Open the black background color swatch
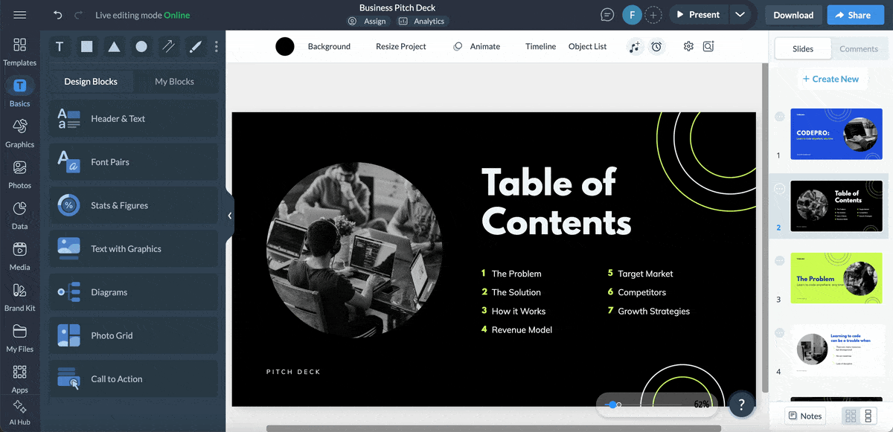Image resolution: width=893 pixels, height=432 pixels. click(285, 47)
